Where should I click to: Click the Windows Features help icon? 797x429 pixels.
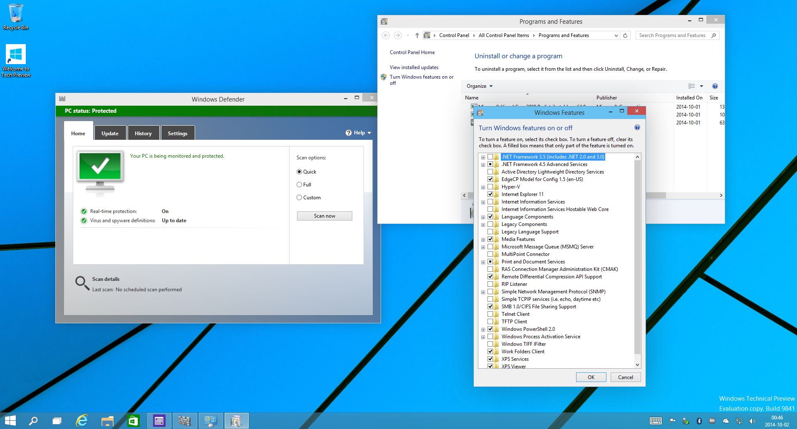(637, 128)
